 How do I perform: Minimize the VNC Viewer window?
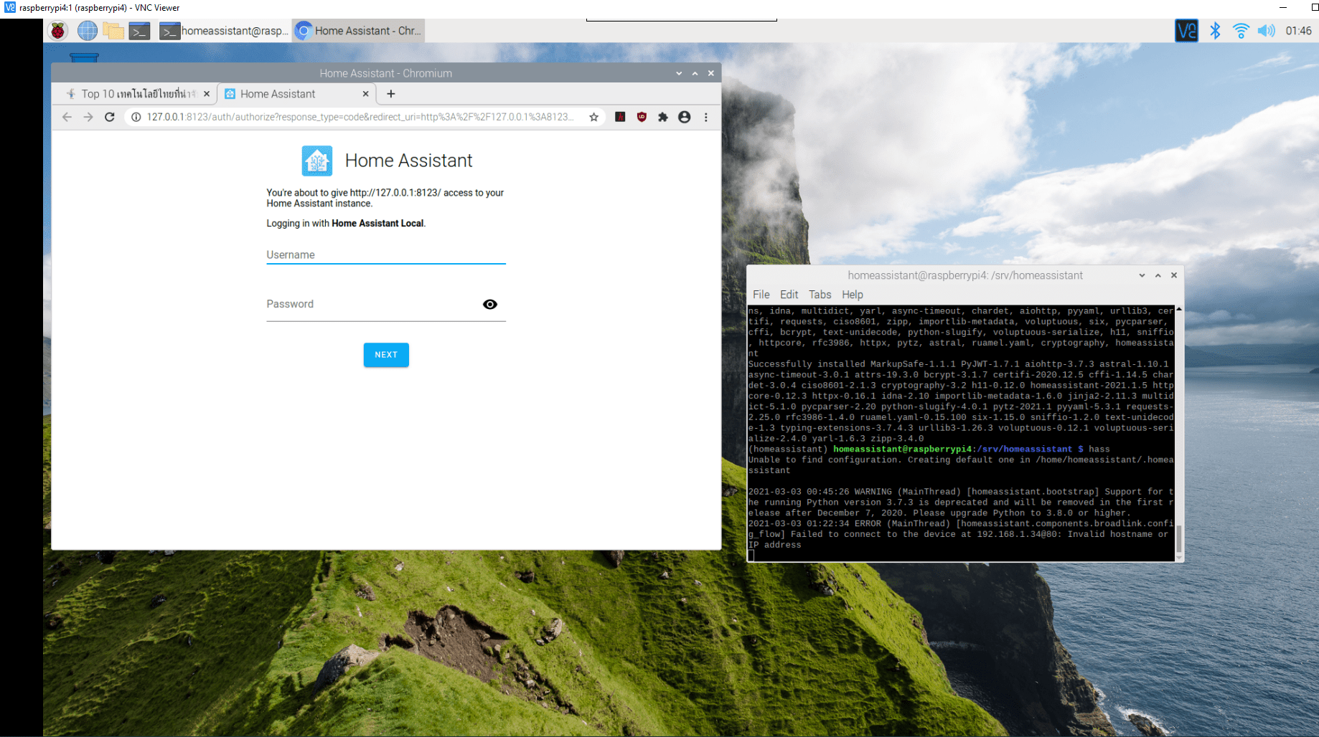[x=1283, y=8]
